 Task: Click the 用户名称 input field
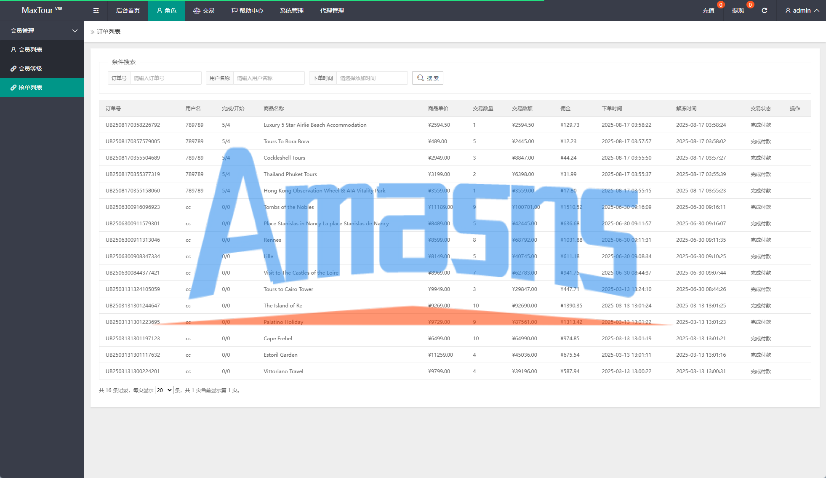coord(269,78)
